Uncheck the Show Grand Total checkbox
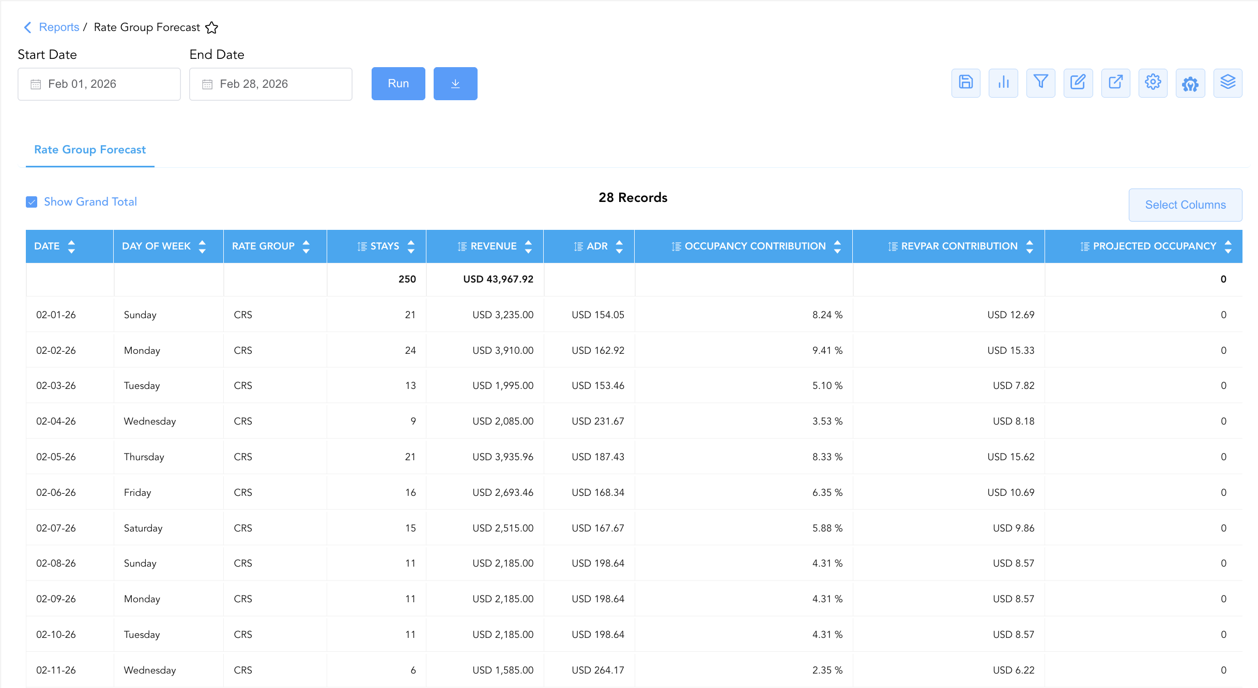The height and width of the screenshot is (688, 1258). [x=32, y=202]
